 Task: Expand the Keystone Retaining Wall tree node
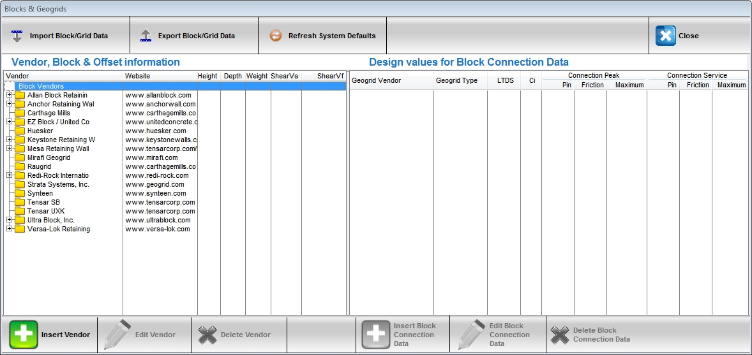[10, 140]
